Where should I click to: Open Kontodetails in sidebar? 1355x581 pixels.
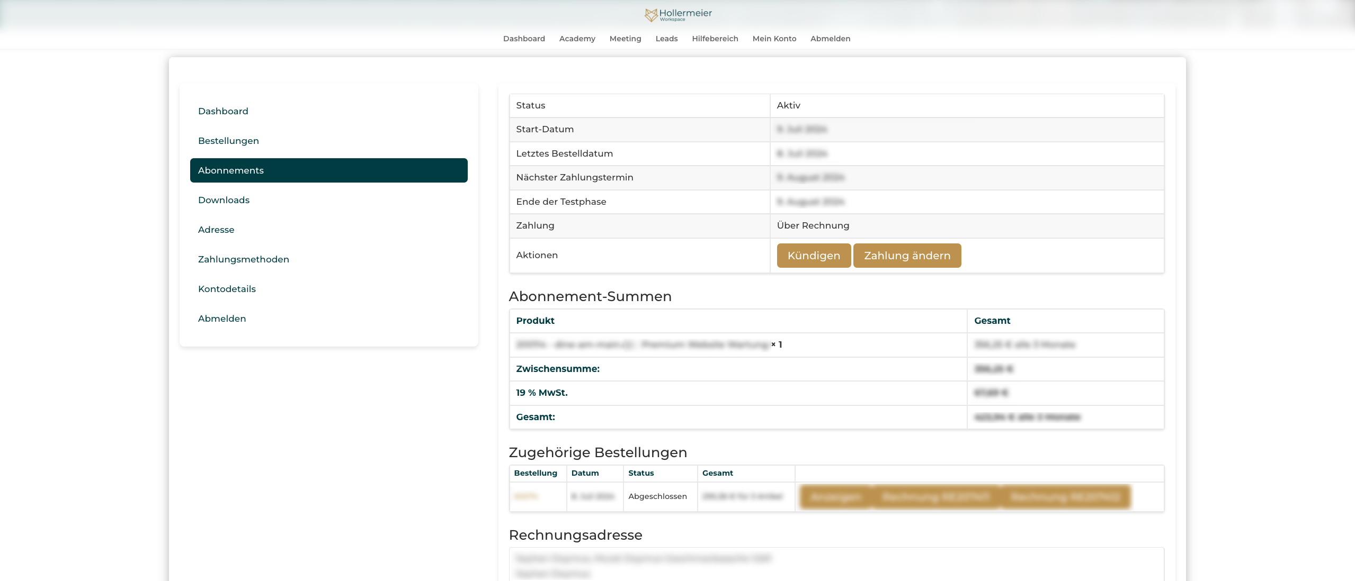[x=227, y=289]
